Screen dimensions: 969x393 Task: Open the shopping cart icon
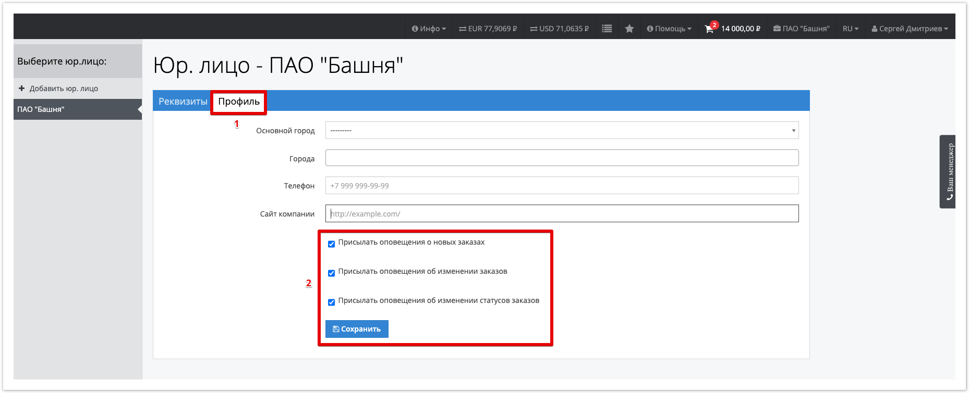click(x=709, y=29)
